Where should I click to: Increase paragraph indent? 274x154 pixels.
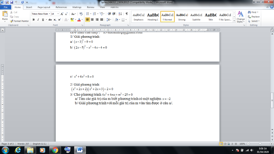(114, 14)
